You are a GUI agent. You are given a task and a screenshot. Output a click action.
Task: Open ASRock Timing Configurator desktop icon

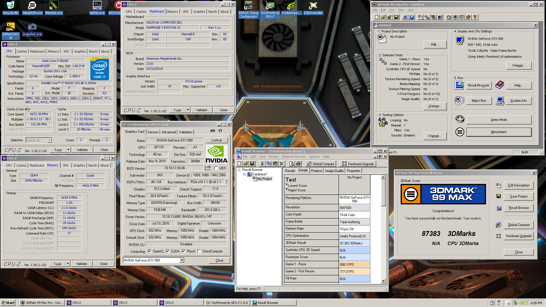pyautogui.click(x=249, y=9)
